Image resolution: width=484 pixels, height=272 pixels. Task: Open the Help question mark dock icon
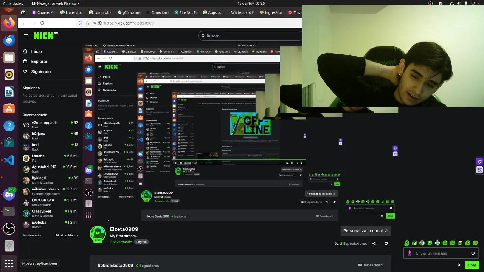(9, 126)
